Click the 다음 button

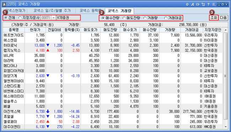(x=223, y=18)
